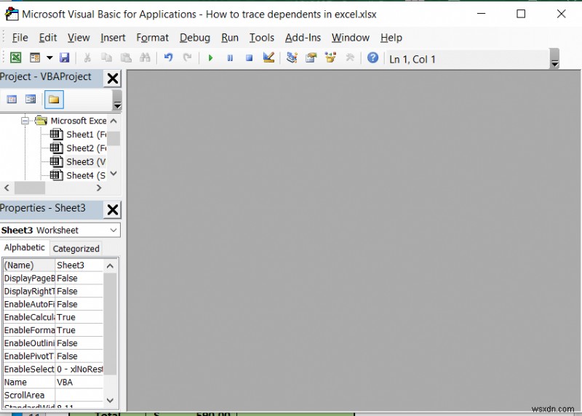Screen dimensions: 582x416
Task: Click properties list scroll down arrow
Action: click(110, 400)
